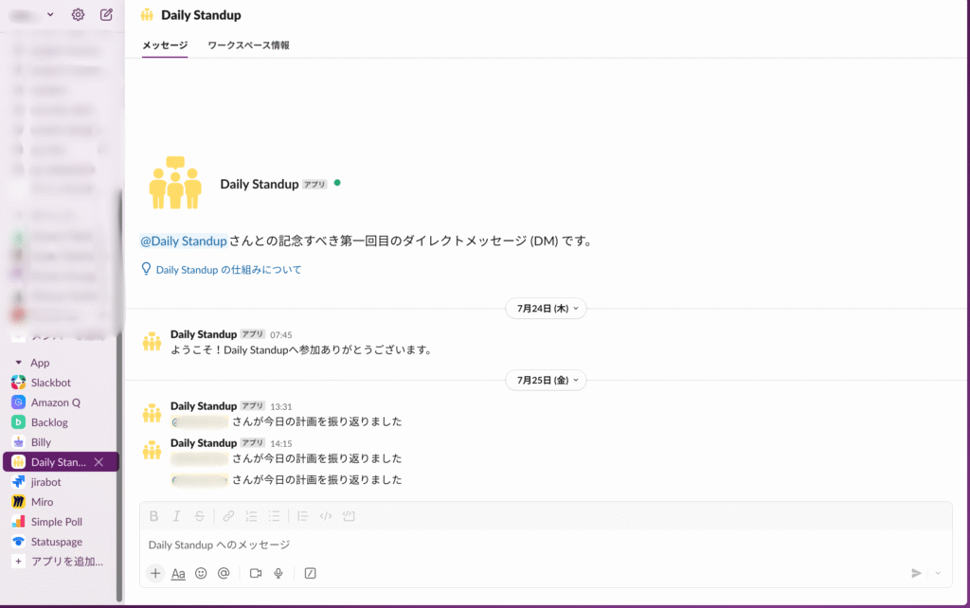
Task: Collapse the App section in sidebar
Action: 19,363
